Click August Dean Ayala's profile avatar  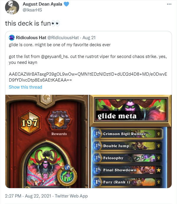12,7
